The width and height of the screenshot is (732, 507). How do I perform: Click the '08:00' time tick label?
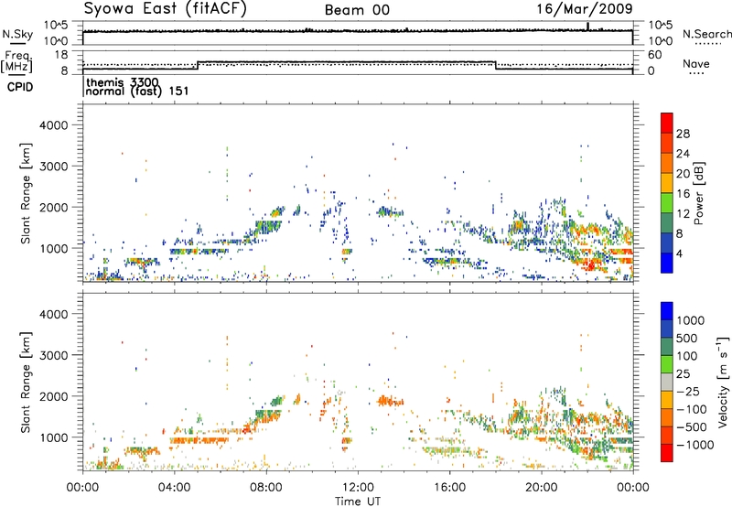tap(266, 488)
